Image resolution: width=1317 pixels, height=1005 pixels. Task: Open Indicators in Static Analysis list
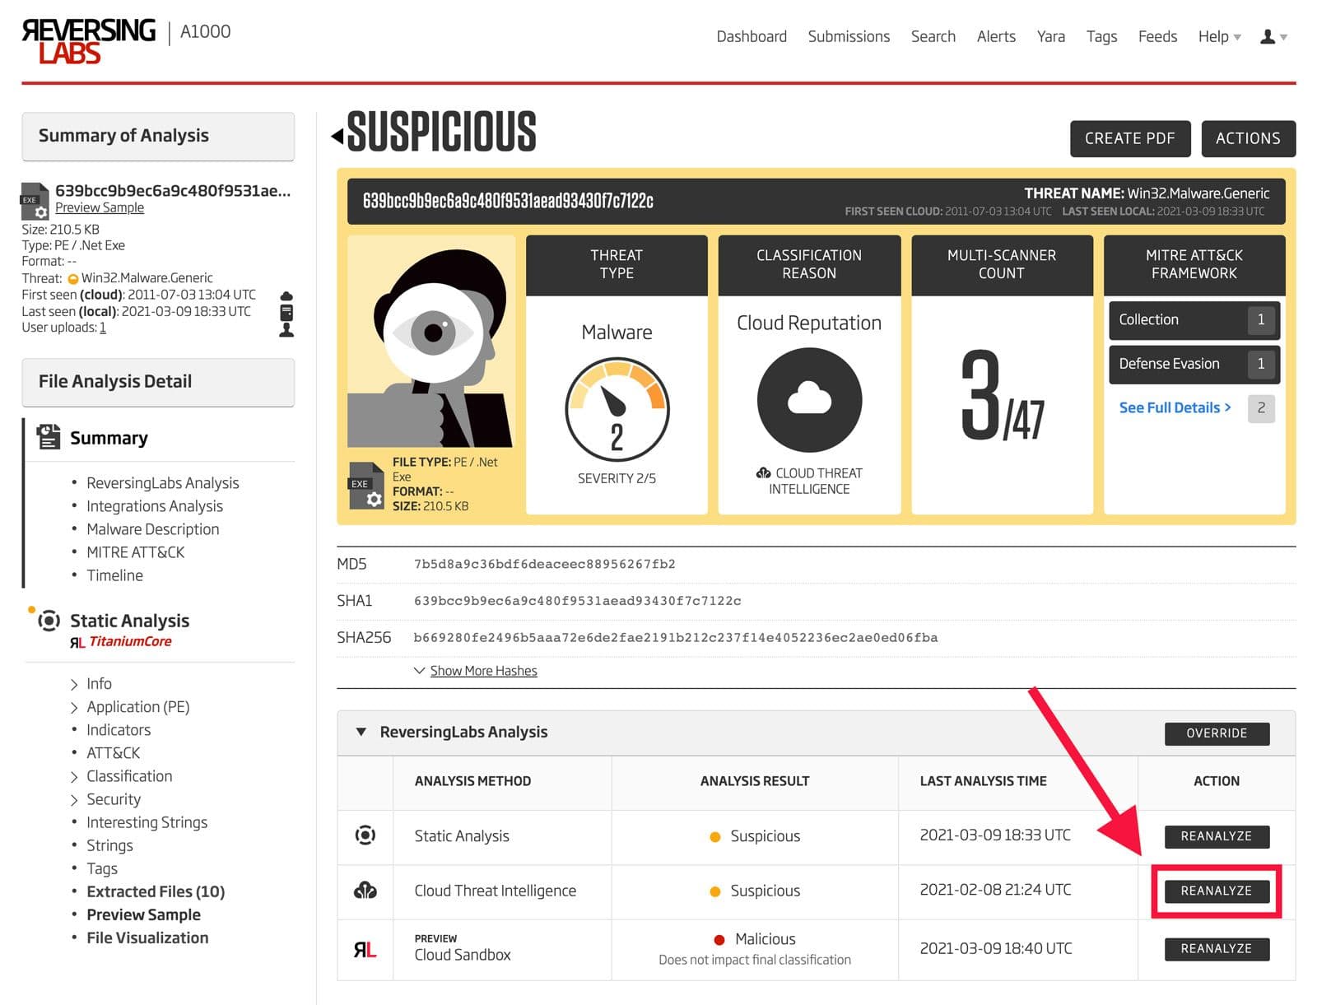(119, 730)
